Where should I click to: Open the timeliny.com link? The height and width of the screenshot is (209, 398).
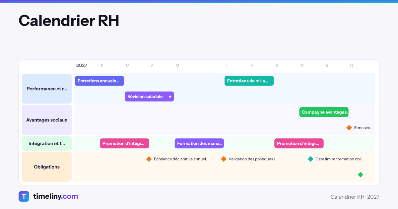click(55, 196)
